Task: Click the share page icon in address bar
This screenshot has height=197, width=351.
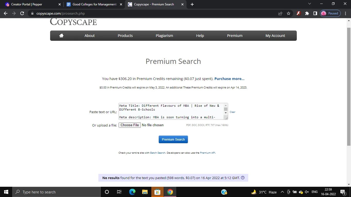Action: pyautogui.click(x=280, y=13)
